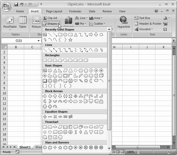The height and width of the screenshot is (155, 177).
Task: Zoom out with the minus button
Action: tap(139, 152)
